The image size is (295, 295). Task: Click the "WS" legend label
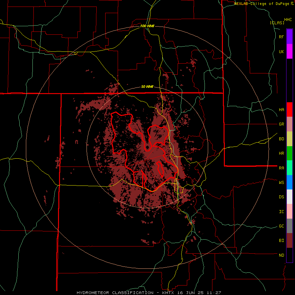282,183
